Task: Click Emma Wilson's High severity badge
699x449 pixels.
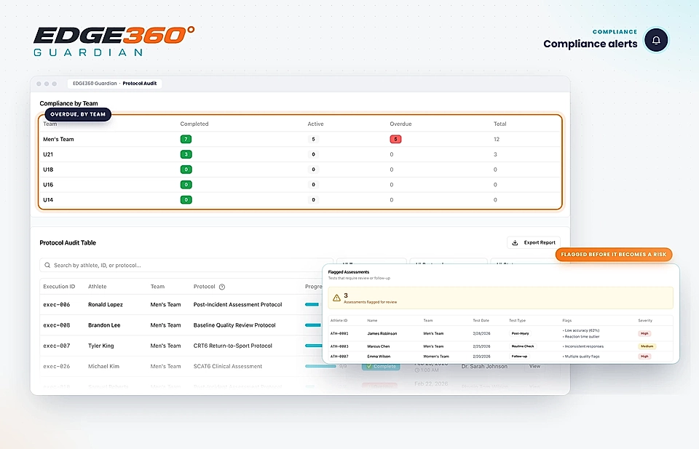Action: coord(644,357)
